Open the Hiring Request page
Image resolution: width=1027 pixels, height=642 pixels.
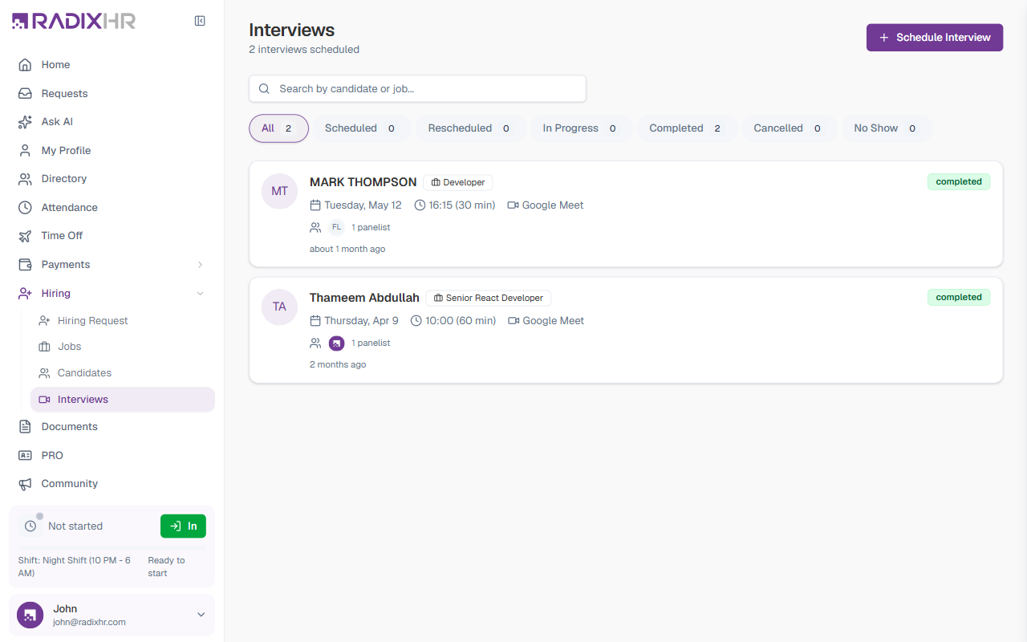pos(122,320)
